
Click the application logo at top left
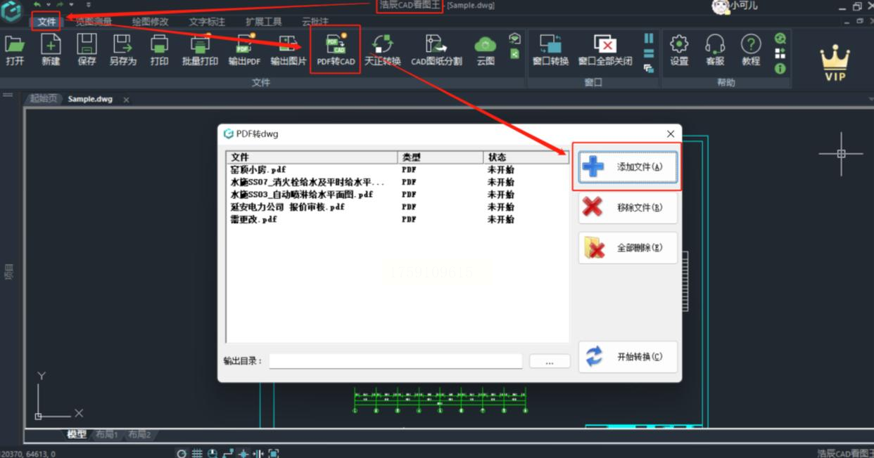coord(11,12)
